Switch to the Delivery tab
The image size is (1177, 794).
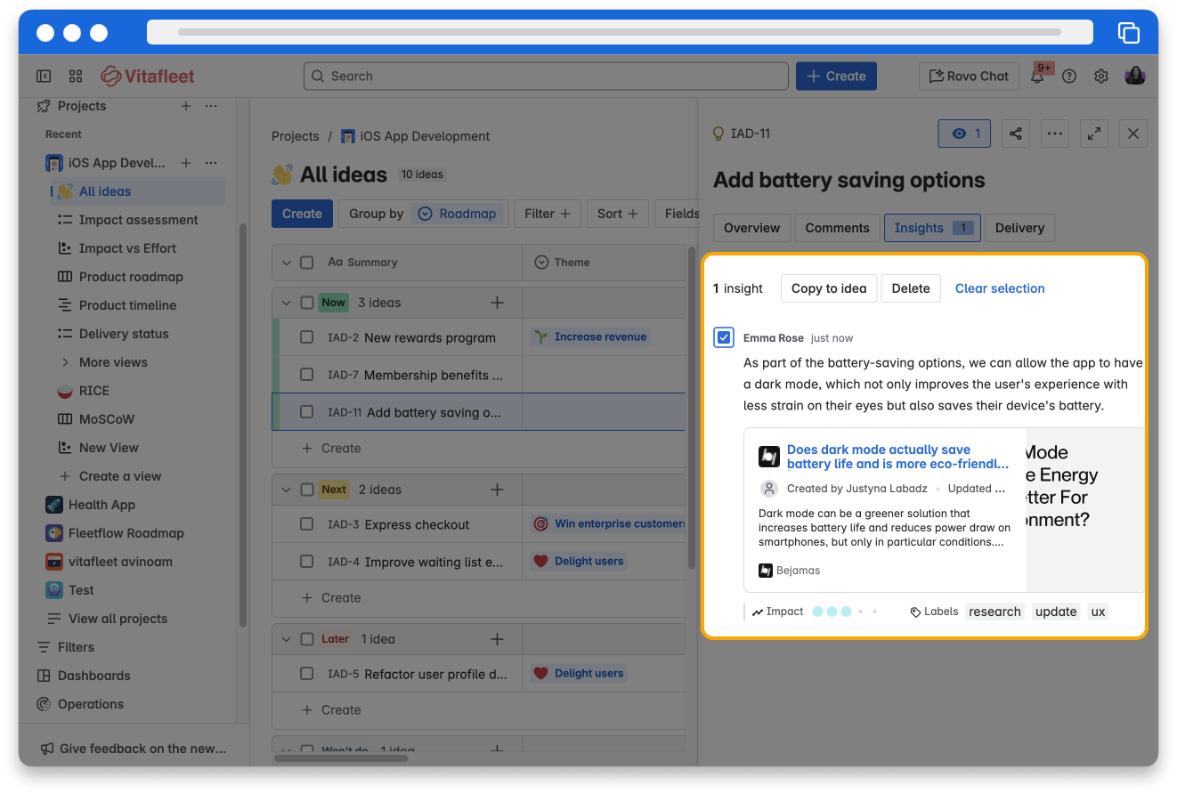point(1019,228)
